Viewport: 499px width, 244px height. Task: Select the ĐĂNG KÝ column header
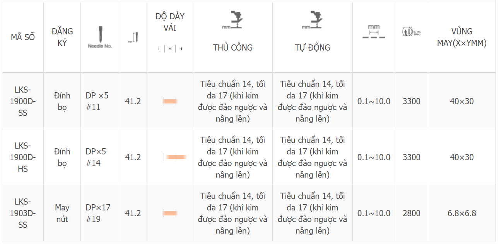pyautogui.click(x=62, y=37)
